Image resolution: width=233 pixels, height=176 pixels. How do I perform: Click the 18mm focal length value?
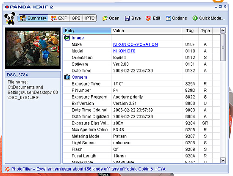coord(119,156)
